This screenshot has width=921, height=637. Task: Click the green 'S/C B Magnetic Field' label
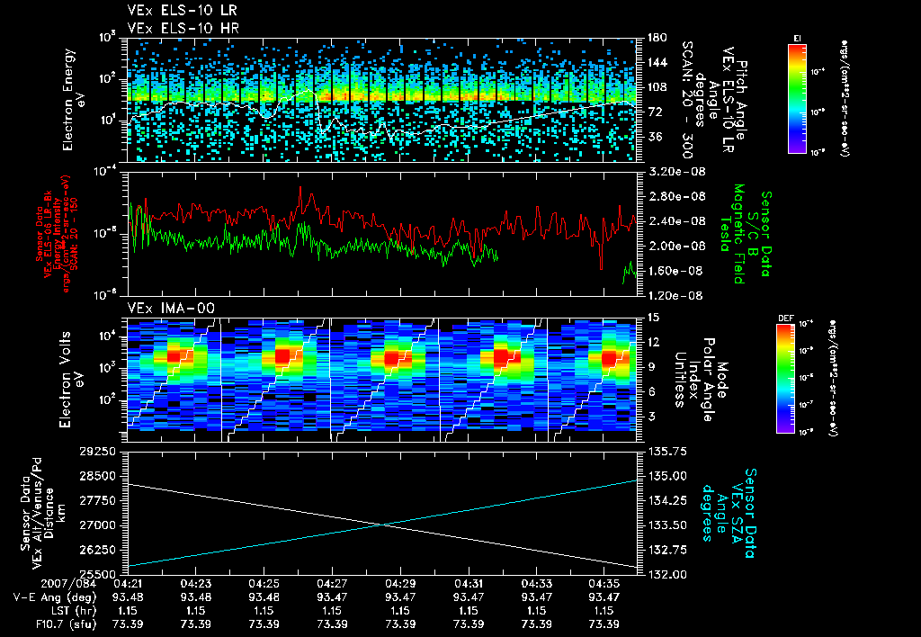point(746,234)
